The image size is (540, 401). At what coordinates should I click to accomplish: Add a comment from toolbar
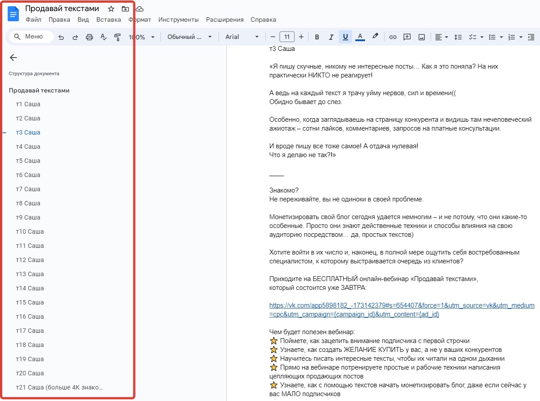tap(407, 37)
